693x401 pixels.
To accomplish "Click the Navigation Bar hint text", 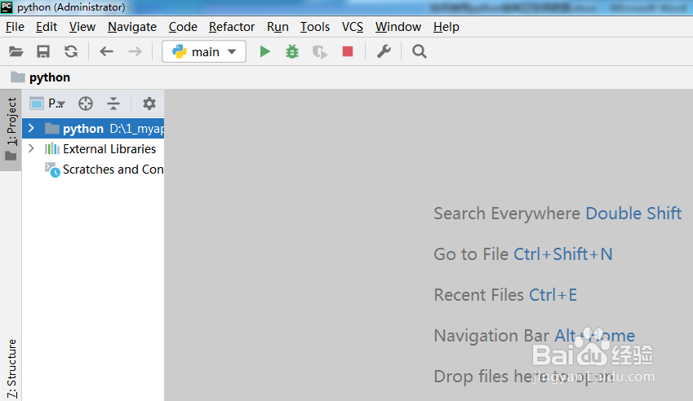I will coord(491,336).
